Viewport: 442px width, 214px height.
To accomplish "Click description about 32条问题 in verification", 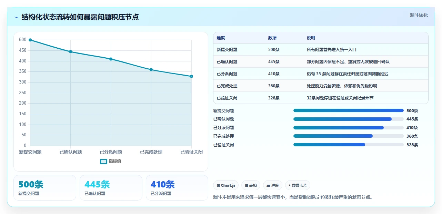I will [x=340, y=98].
